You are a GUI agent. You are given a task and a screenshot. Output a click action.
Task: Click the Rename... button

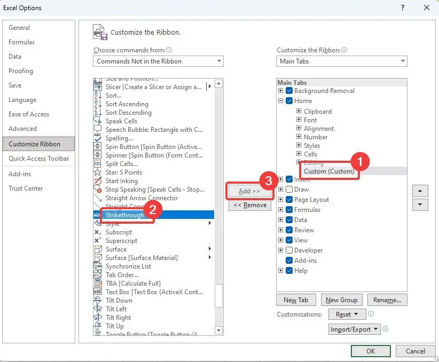pyautogui.click(x=387, y=300)
